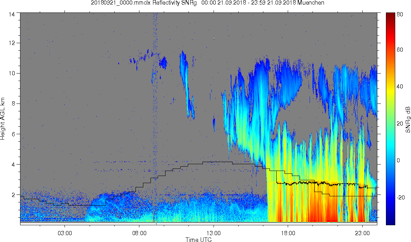Image resolution: width=411 pixels, height=242 pixels.
Task: Click the 'Height AGL km' axis label
Action: tap(3, 119)
